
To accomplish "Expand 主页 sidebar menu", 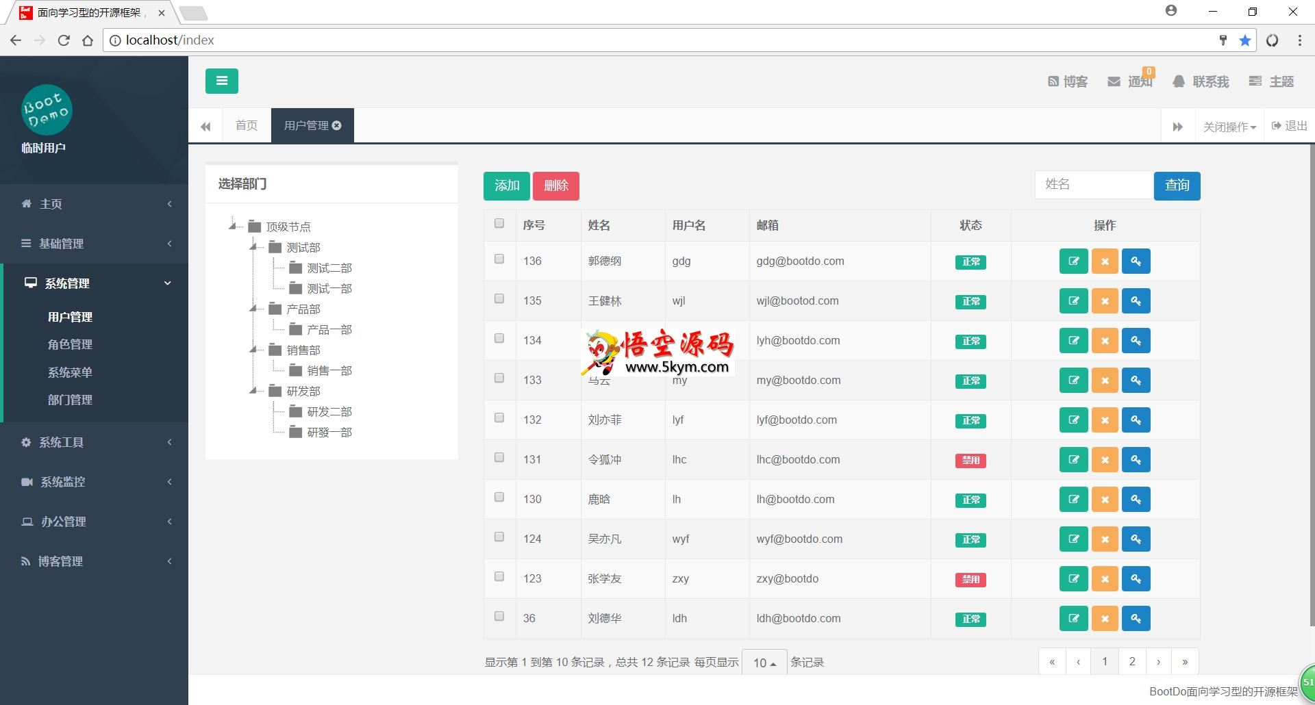I will [x=95, y=204].
